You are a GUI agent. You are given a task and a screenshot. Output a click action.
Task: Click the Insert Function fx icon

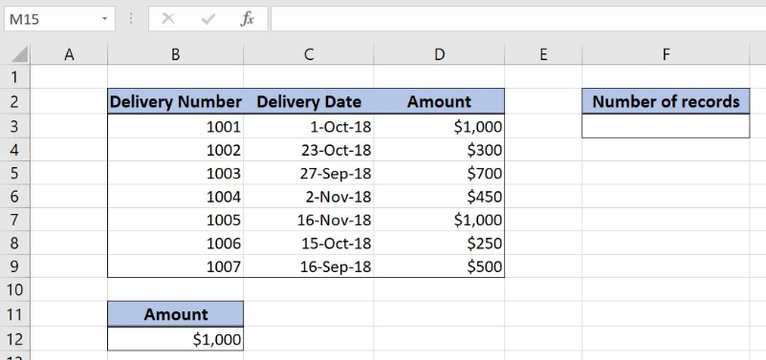[x=247, y=19]
